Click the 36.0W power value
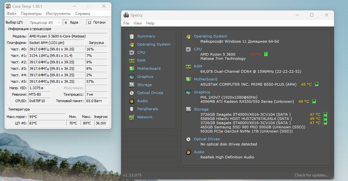 101,123
